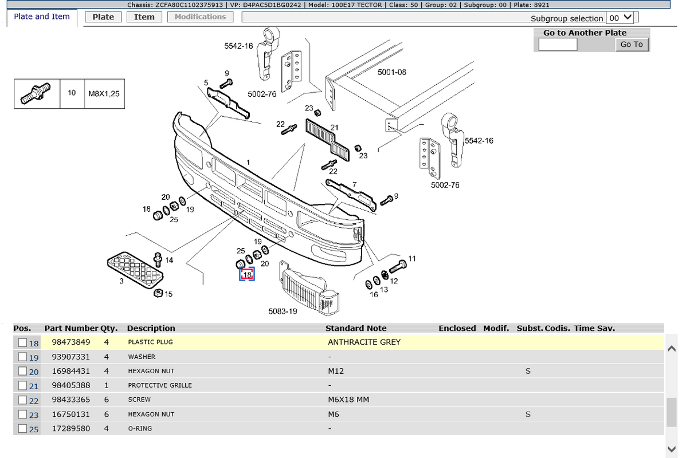This screenshot has width=686, height=458.
Task: Click step plate callout 3 in diagram
Action: pos(121,282)
